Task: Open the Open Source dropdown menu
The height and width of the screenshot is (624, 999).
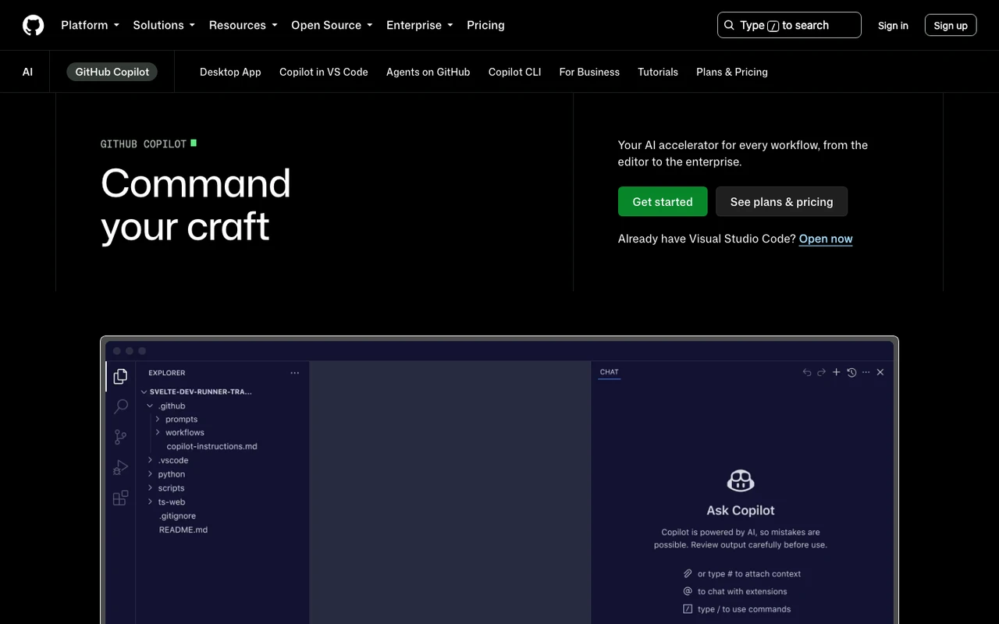Action: coord(332,25)
